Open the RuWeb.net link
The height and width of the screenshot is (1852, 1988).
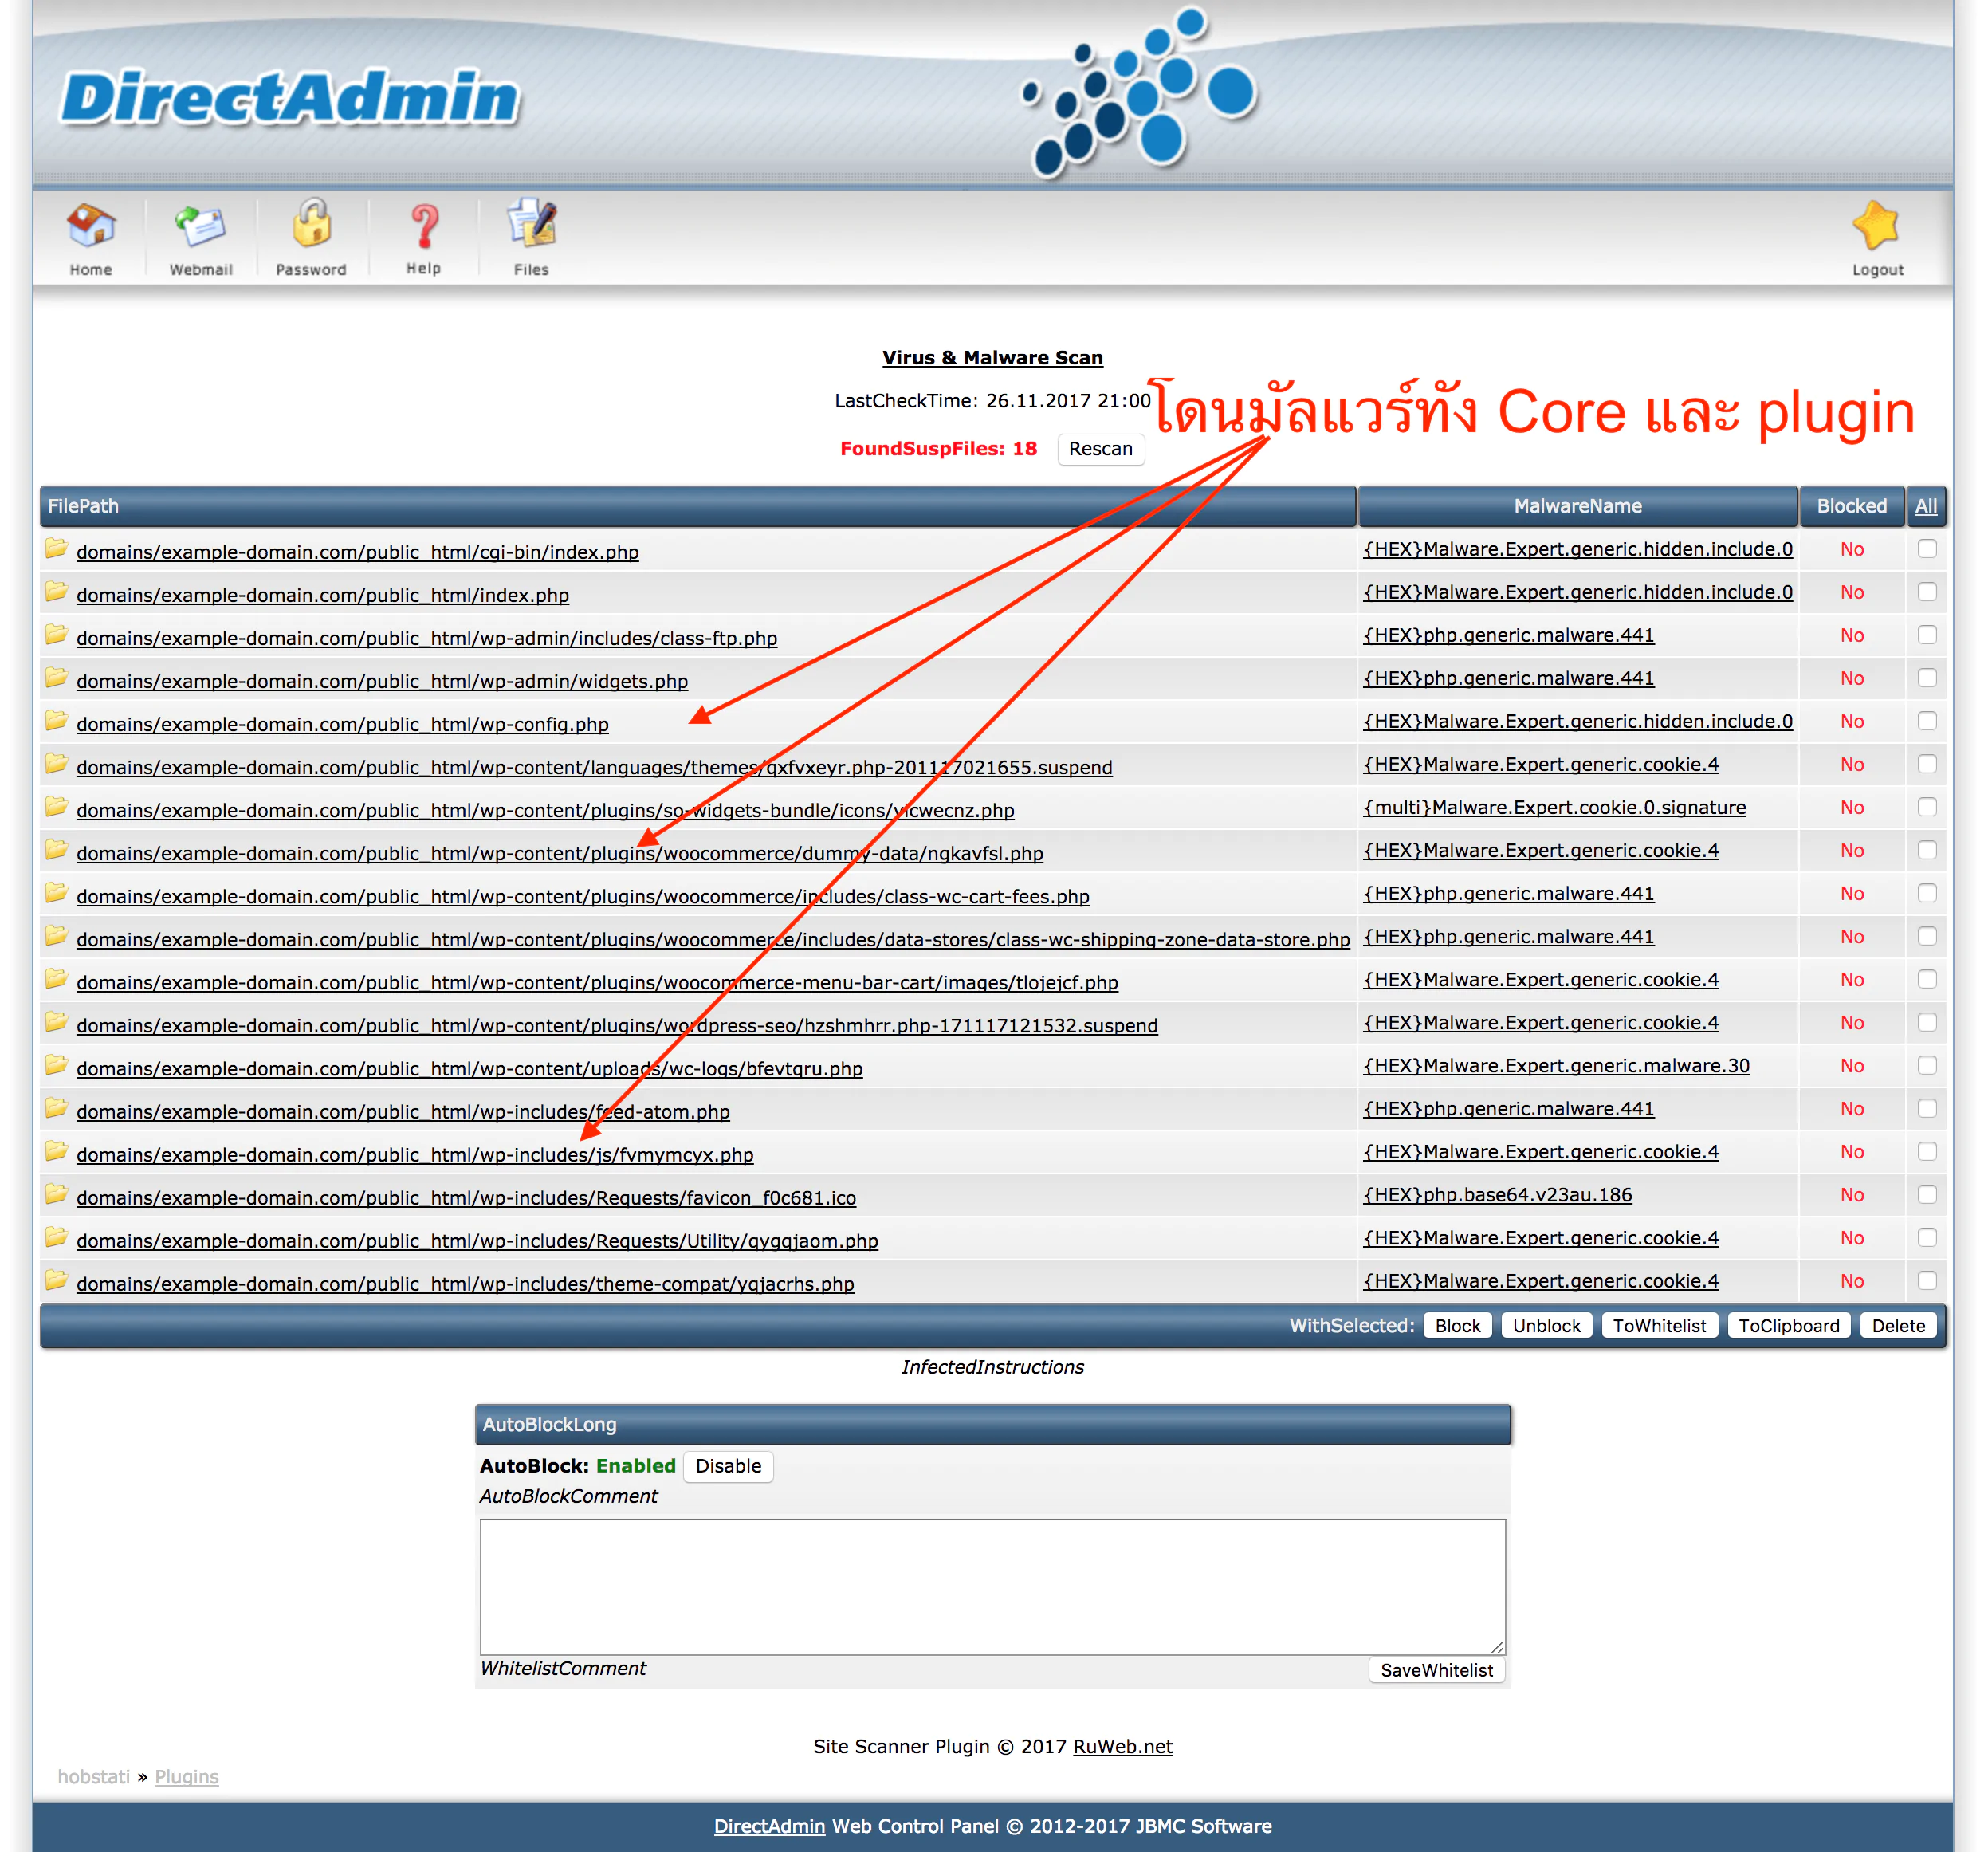[x=1122, y=1746]
